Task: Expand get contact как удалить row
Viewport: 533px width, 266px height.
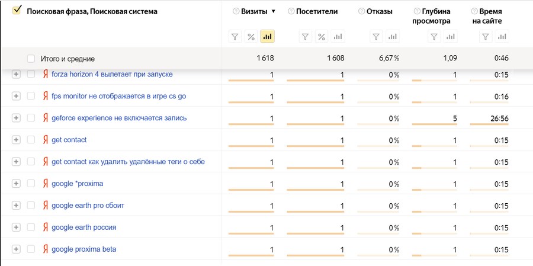Action: click(x=16, y=162)
